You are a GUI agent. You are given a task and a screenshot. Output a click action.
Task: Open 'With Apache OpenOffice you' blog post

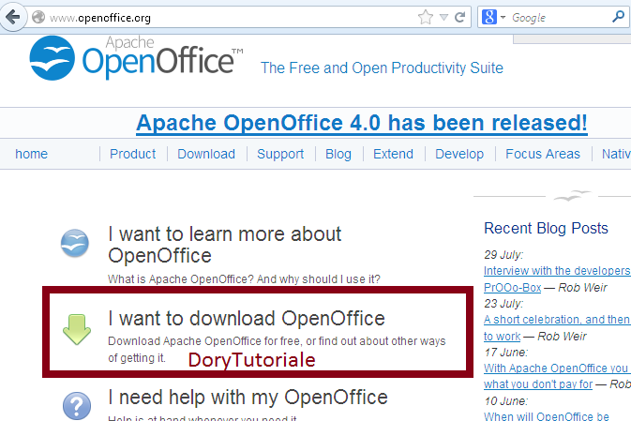[x=556, y=368]
